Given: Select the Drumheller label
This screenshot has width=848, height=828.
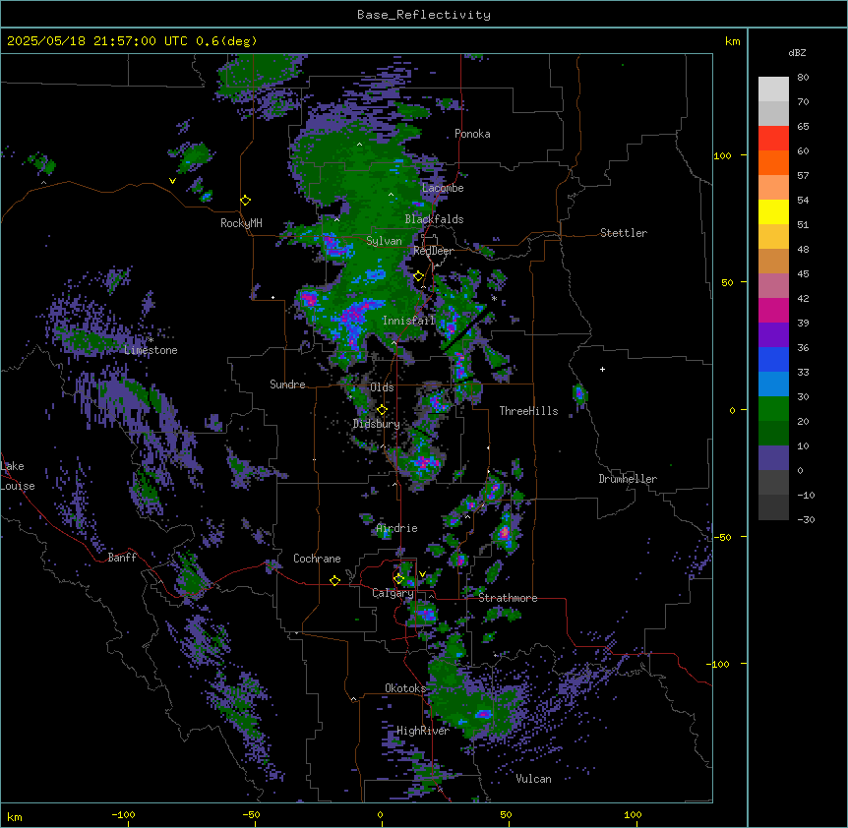Looking at the screenshot, I should pos(628,479).
